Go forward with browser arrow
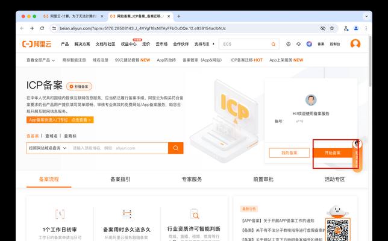 click(32, 28)
